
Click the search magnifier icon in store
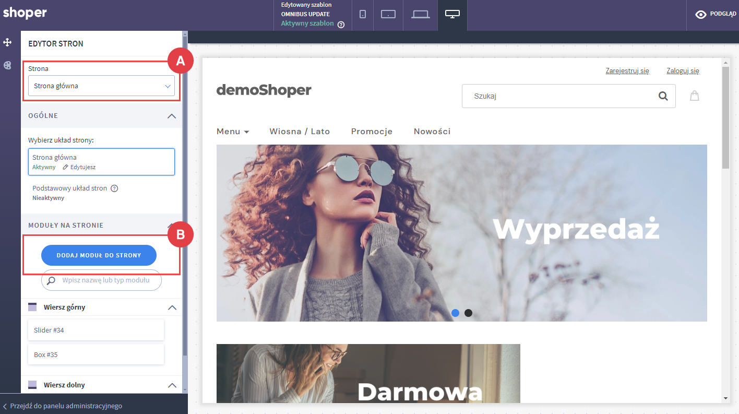[x=663, y=96]
